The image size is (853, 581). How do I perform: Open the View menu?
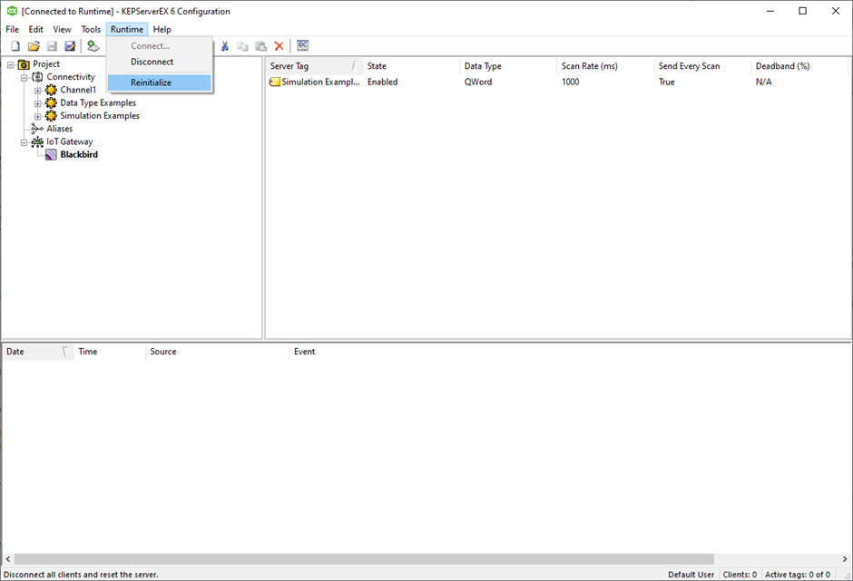tap(62, 29)
